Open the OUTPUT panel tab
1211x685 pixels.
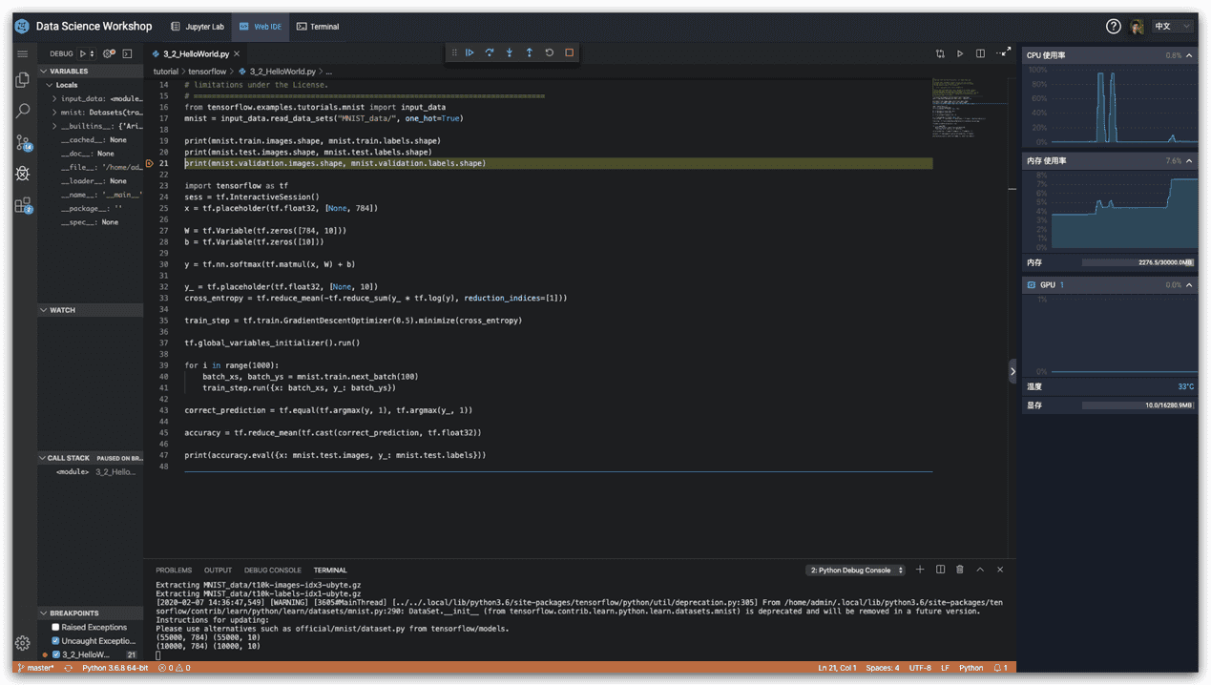pyautogui.click(x=218, y=571)
